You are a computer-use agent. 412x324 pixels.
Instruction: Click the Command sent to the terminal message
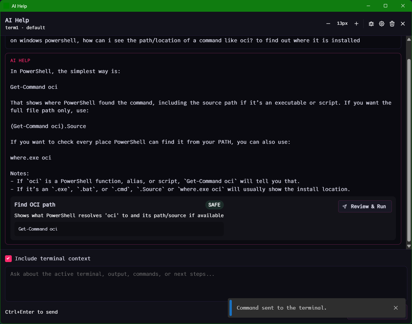(x=281, y=308)
